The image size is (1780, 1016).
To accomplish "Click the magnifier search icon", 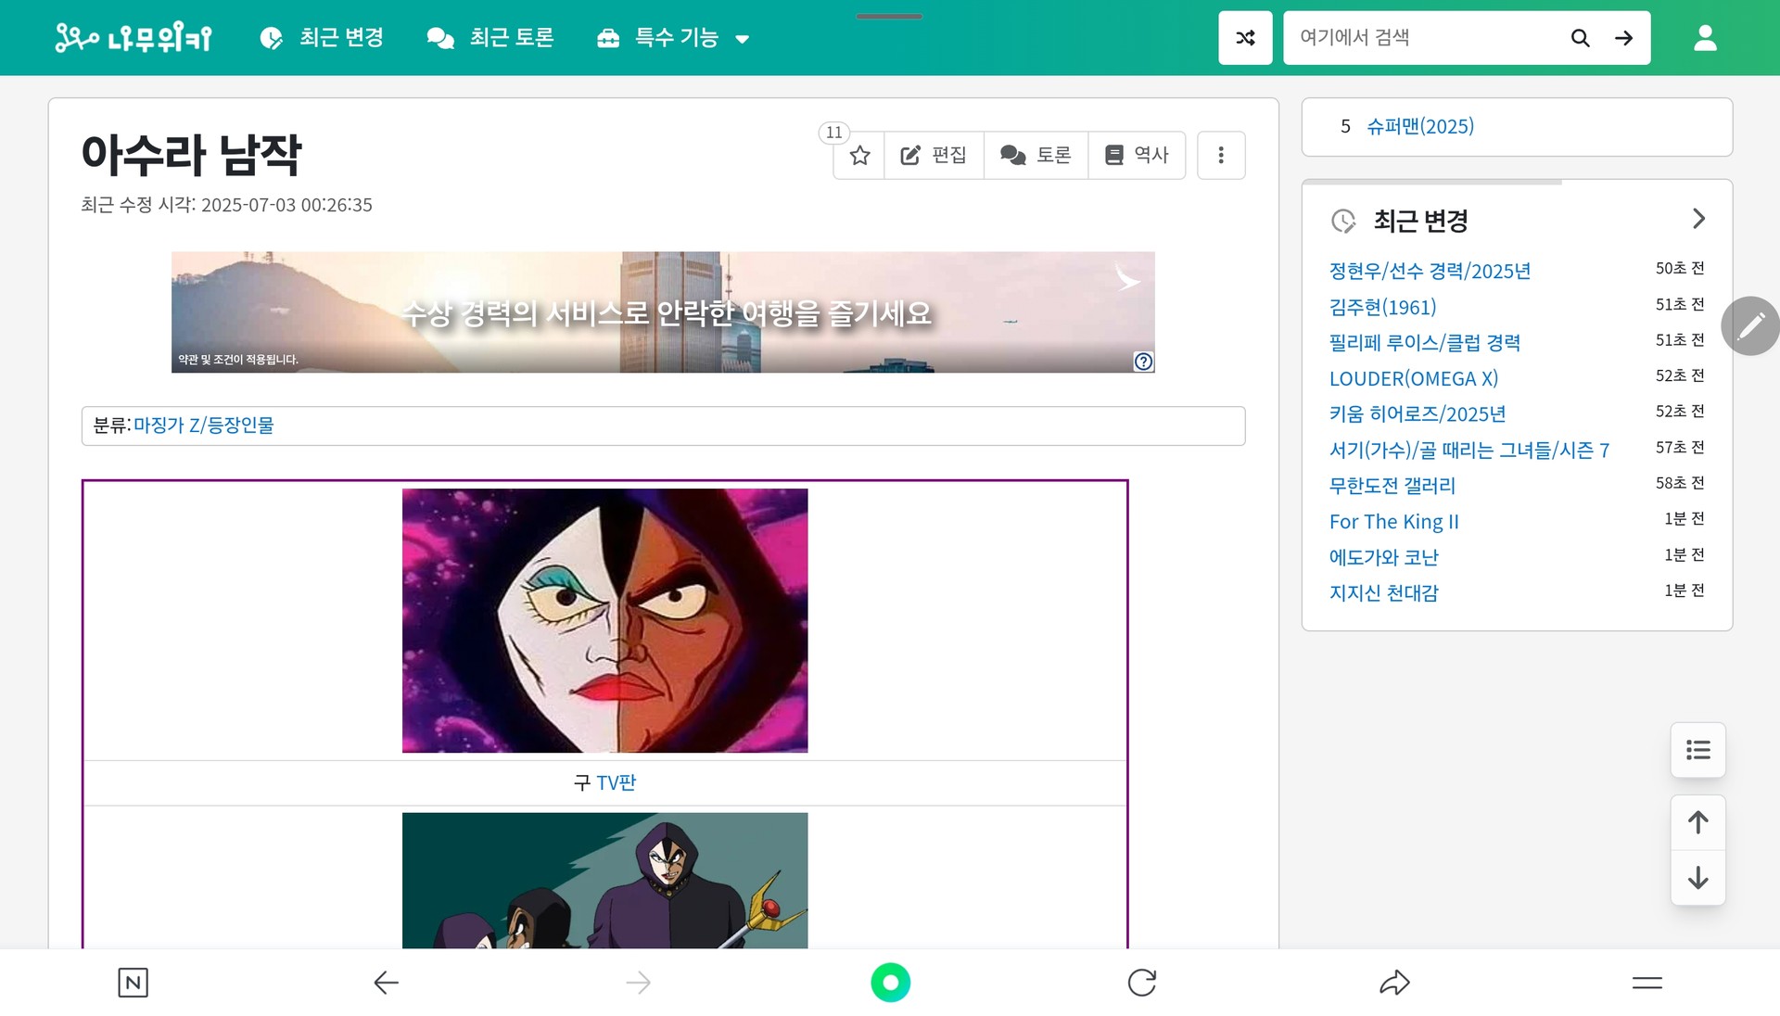I will (x=1580, y=38).
